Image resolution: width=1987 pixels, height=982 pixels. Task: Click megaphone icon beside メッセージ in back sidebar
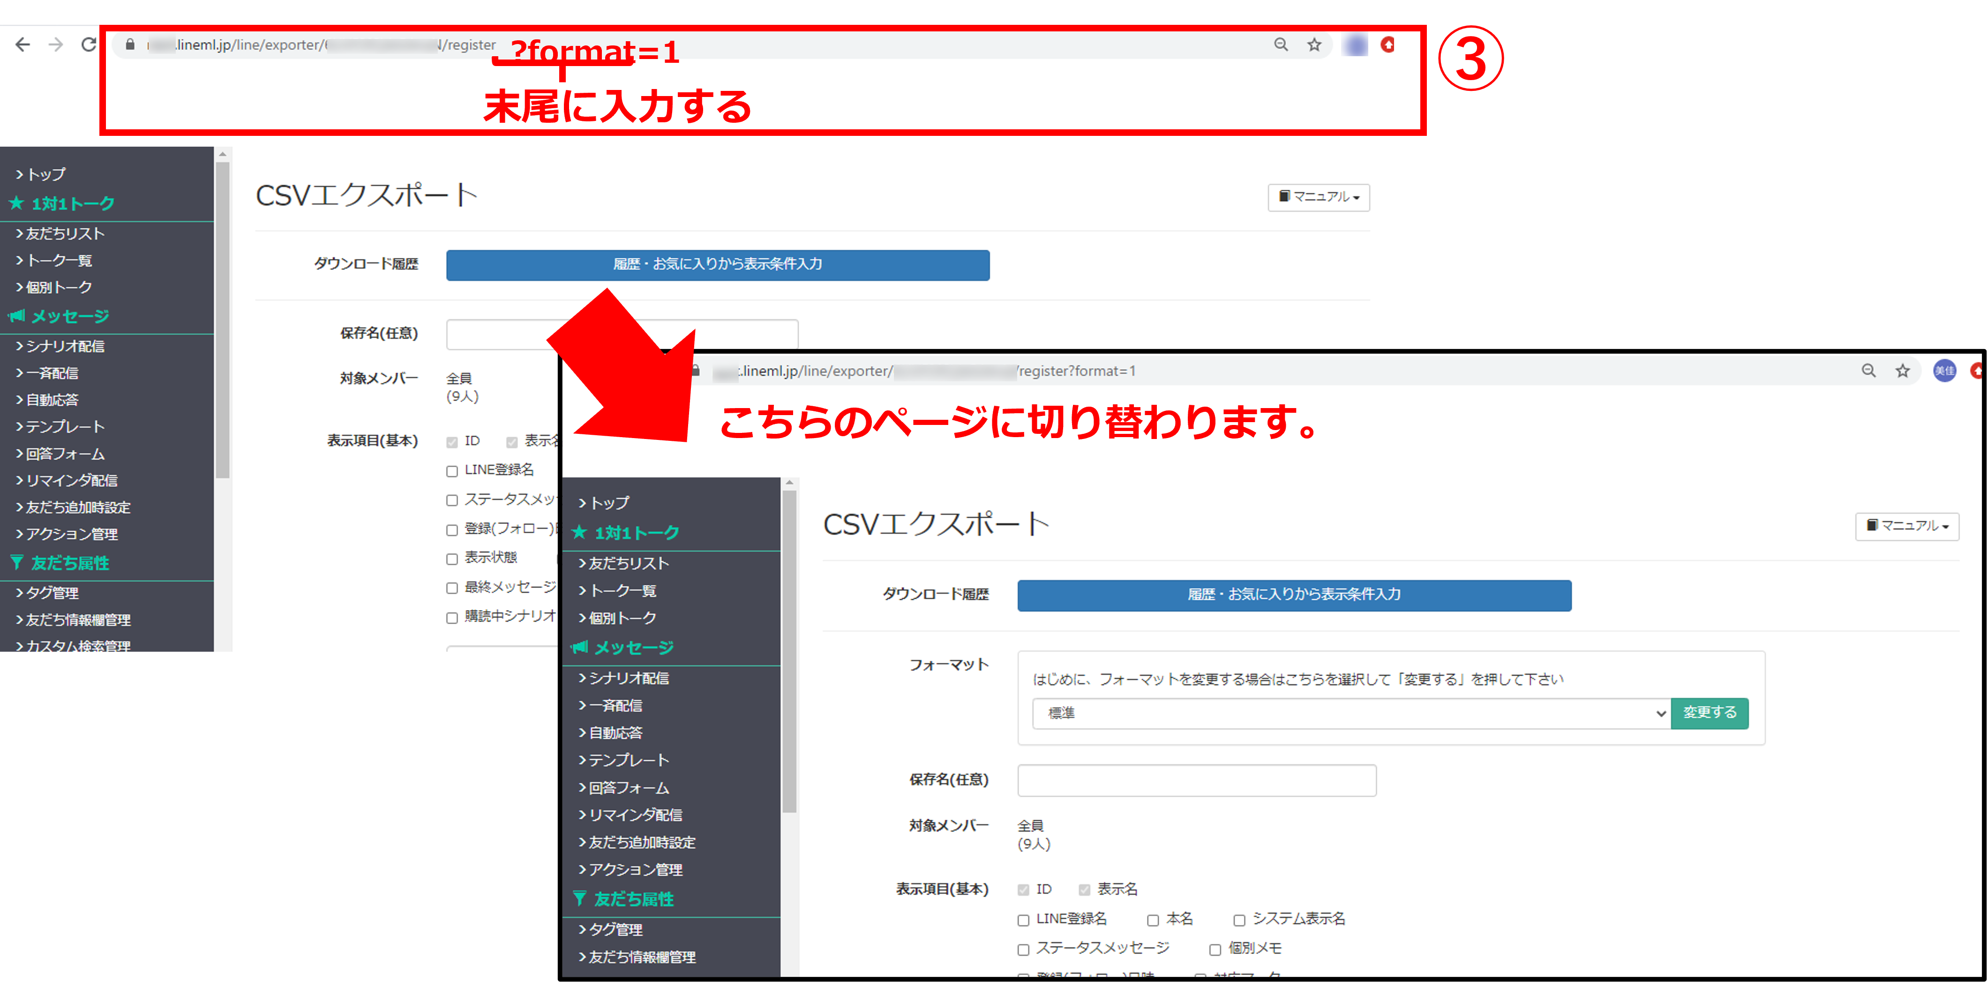16,316
